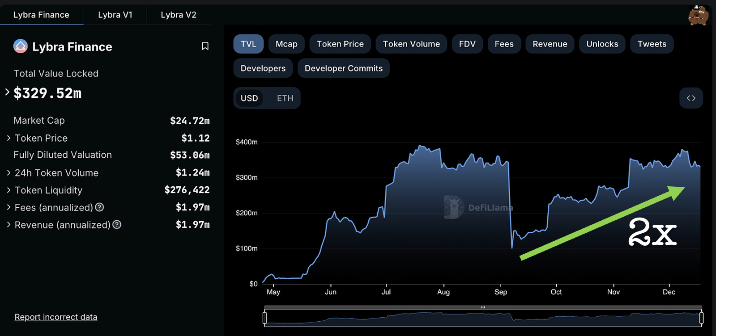Image resolution: width=750 pixels, height=336 pixels.
Task: Switch to Lybra V1 tab
Action: coord(115,15)
